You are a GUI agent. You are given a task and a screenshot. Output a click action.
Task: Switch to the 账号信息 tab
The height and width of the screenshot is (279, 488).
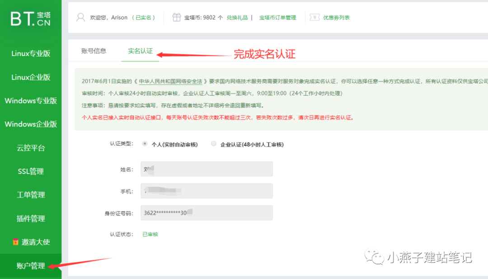click(x=94, y=51)
